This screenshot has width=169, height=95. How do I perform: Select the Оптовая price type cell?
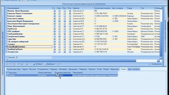(x=23, y=75)
